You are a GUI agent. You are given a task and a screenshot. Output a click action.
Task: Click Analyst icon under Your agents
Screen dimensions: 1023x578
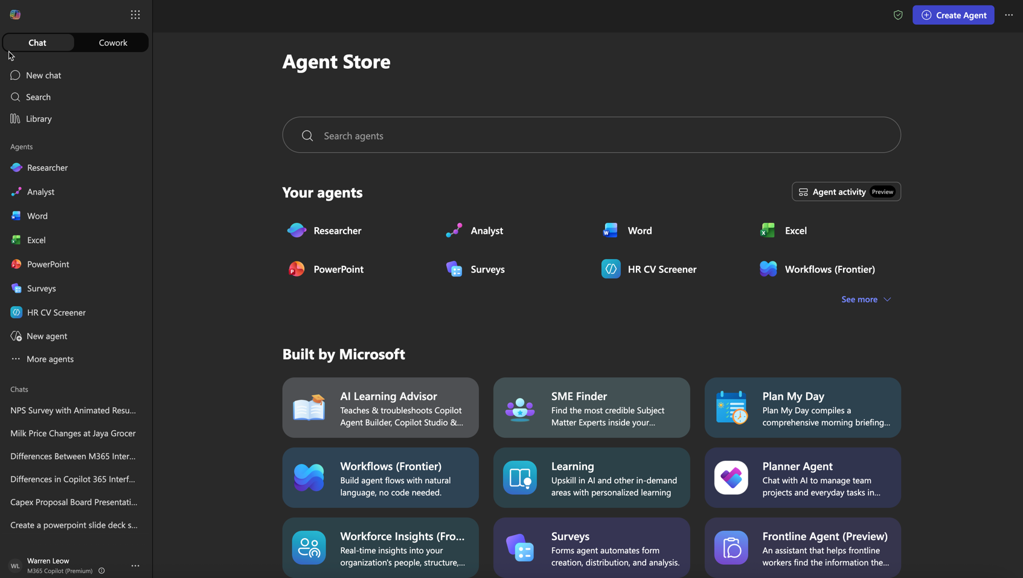click(454, 230)
